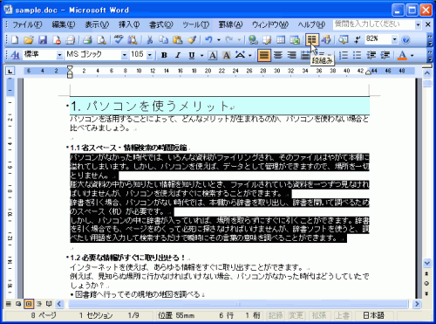Open the zoom 82% dropdown
436x324 pixels.
pyautogui.click(x=394, y=39)
